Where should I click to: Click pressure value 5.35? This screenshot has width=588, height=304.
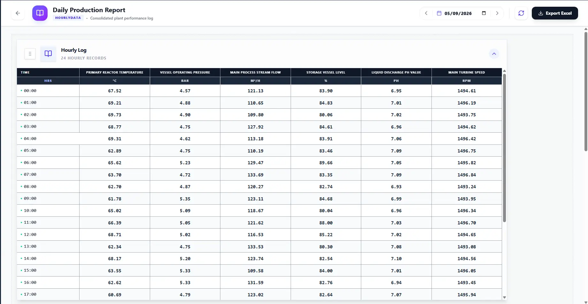coord(185,199)
